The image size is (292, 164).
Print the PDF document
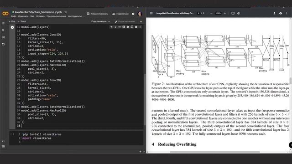pos(281,13)
